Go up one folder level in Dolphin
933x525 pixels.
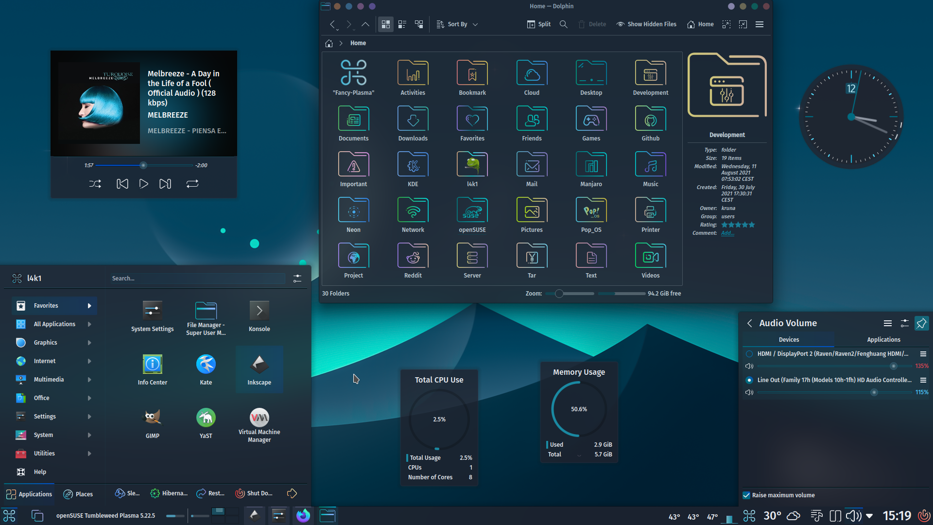point(365,24)
